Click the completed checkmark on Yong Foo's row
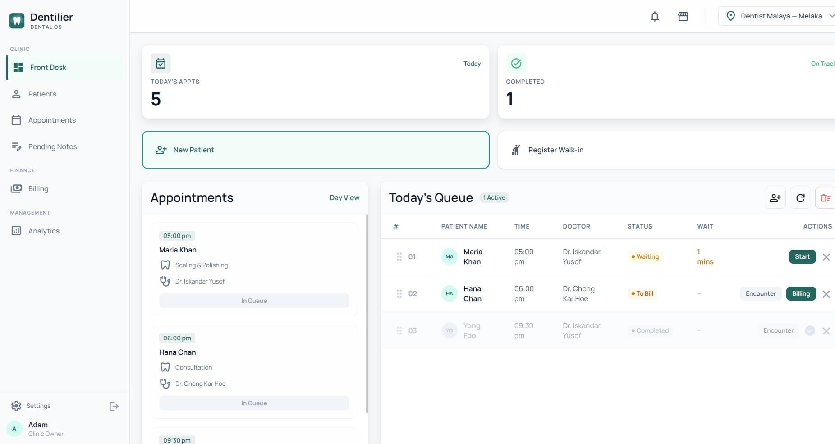The height and width of the screenshot is (444, 835). (x=810, y=331)
